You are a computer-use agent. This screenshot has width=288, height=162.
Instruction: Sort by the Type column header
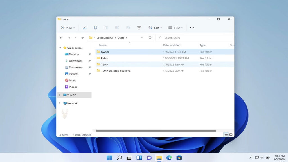point(202,45)
